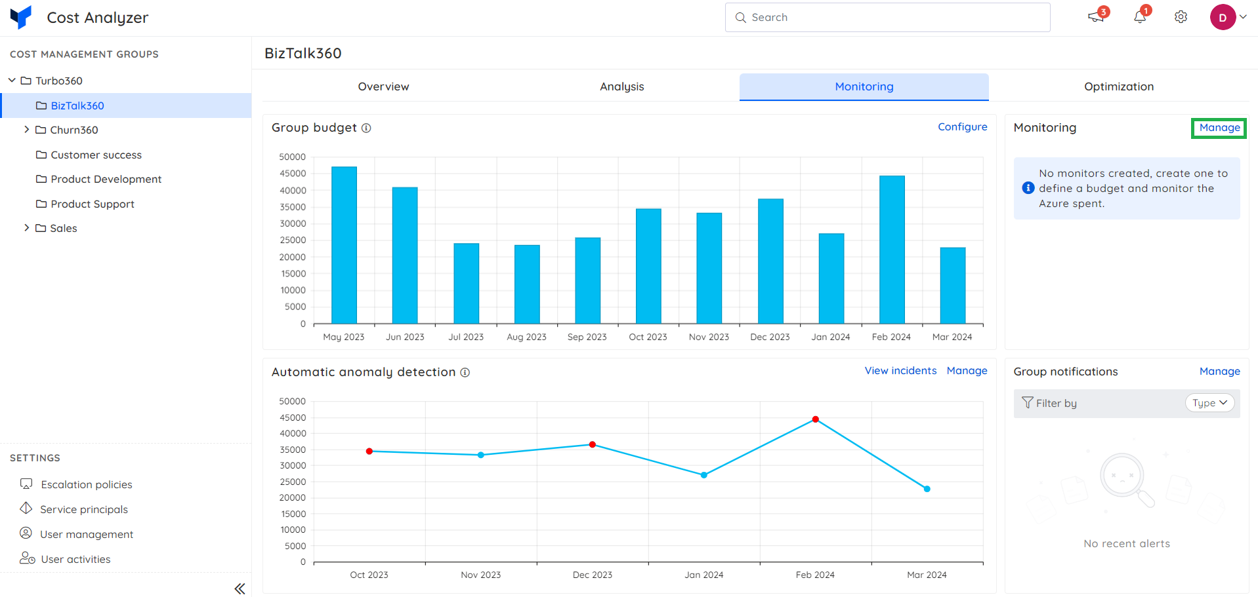1258x597 pixels.
Task: Click the Dec 2023 budget bar
Action: [770, 261]
